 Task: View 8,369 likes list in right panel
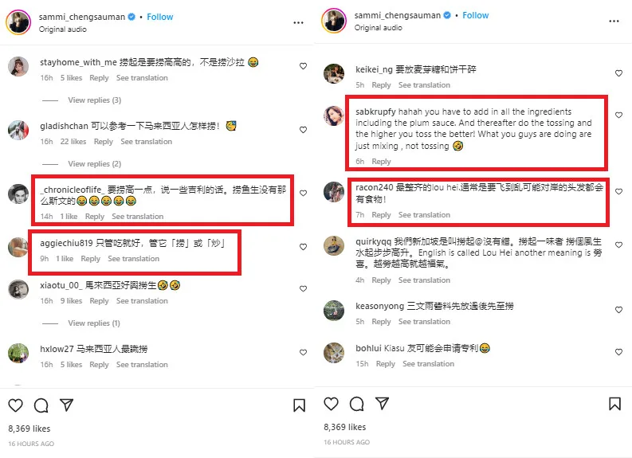click(x=345, y=427)
